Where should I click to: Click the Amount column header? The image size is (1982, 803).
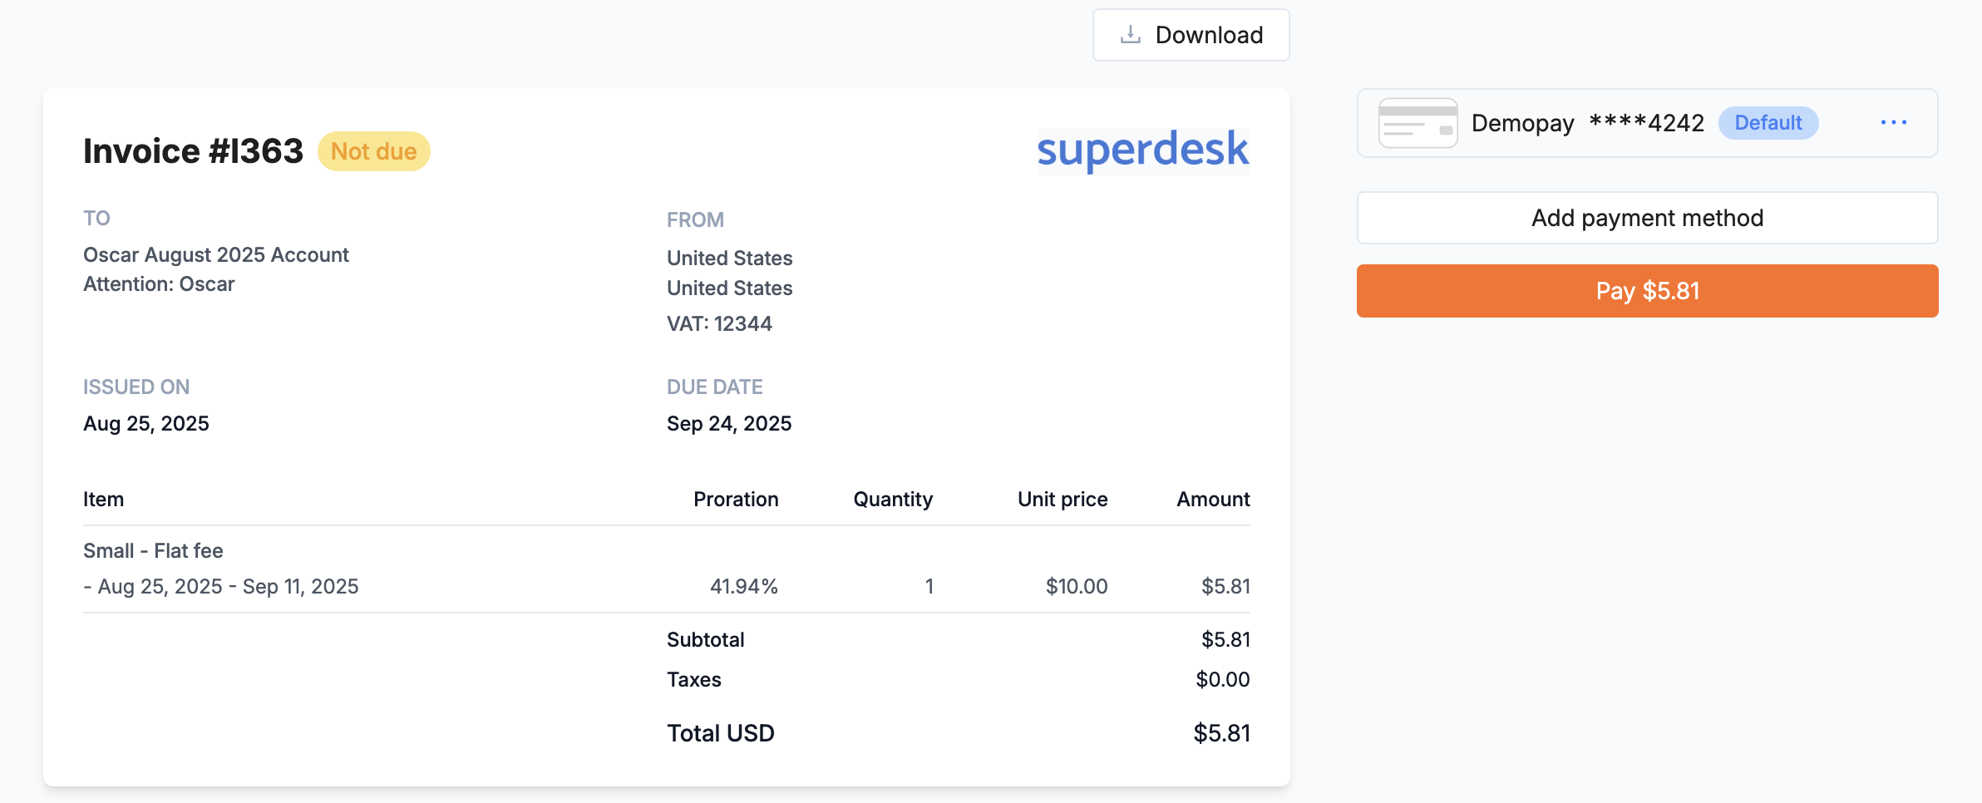point(1213,499)
